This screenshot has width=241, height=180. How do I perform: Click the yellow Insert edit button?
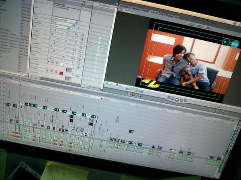pyautogui.click(x=127, y=93)
